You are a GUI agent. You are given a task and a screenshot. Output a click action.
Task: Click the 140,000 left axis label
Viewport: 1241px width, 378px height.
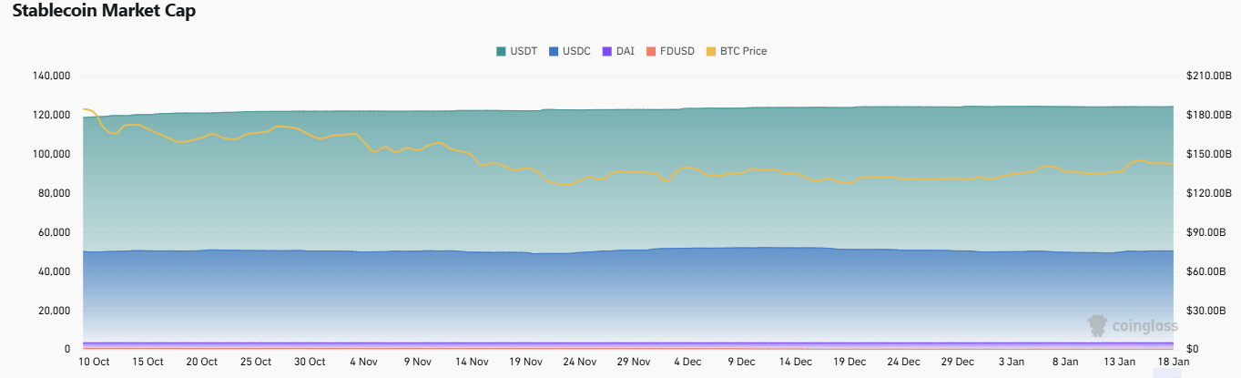(52, 77)
